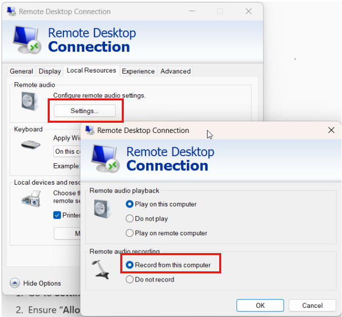Click the 'Keyboard' group label

(x=28, y=129)
